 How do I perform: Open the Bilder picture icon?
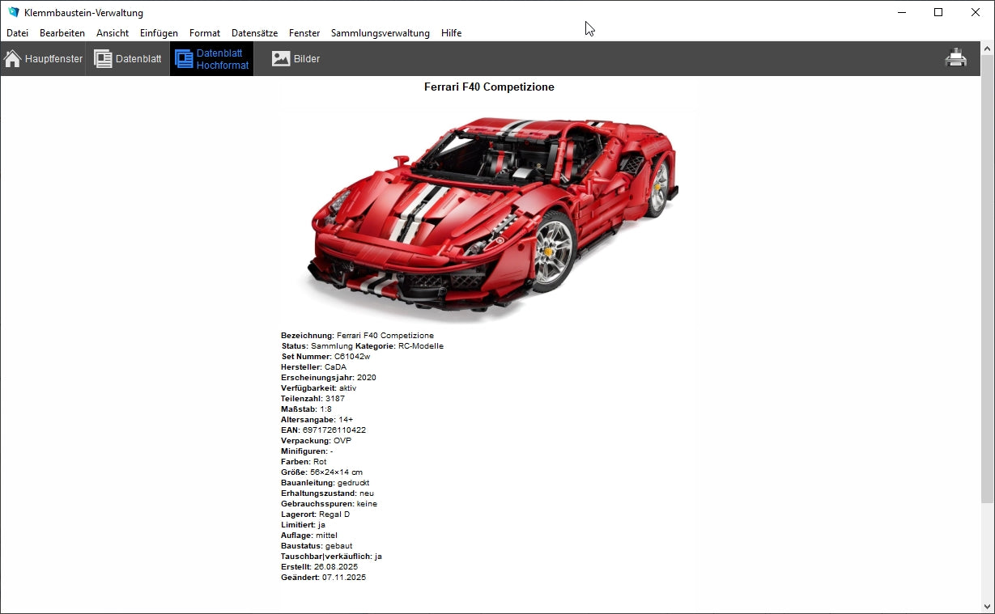281,59
